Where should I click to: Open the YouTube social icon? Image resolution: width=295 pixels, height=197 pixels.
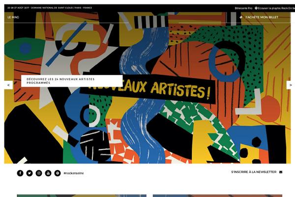click(48, 173)
